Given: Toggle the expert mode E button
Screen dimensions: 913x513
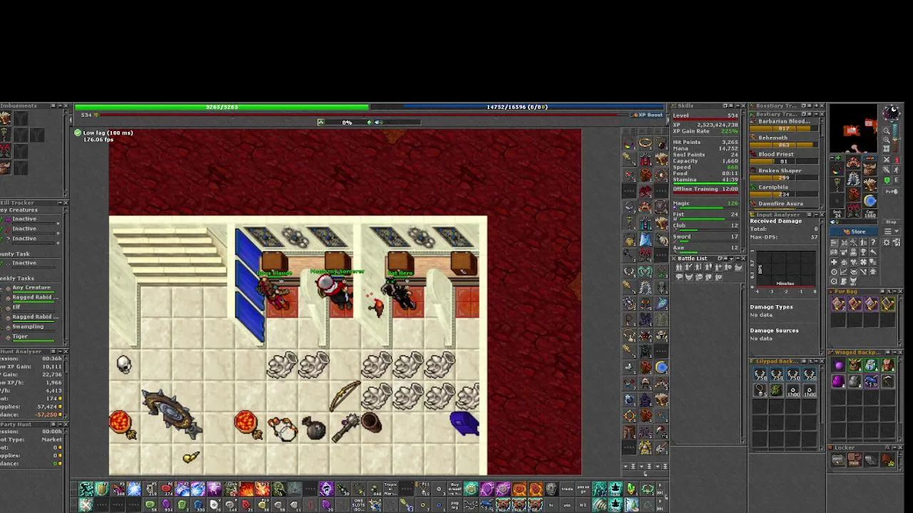Looking at the screenshot, I should 896,180.
